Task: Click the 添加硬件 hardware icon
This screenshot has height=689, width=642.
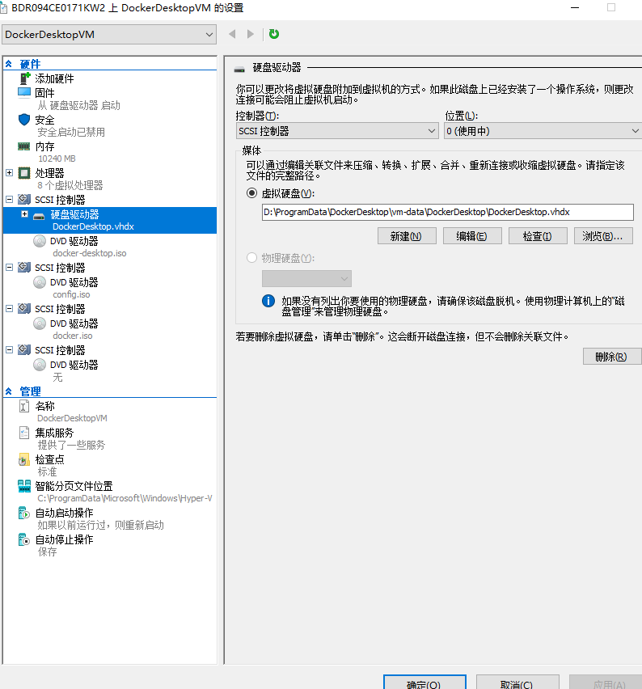Action: point(24,78)
